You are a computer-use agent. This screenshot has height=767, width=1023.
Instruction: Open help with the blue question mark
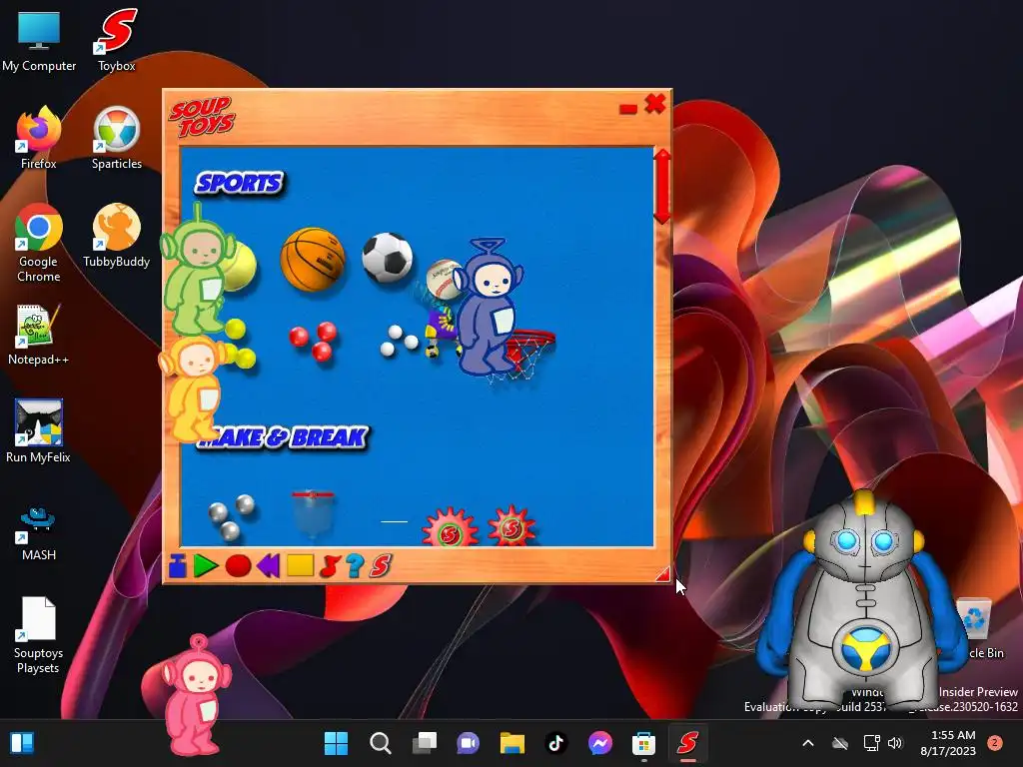tap(355, 565)
